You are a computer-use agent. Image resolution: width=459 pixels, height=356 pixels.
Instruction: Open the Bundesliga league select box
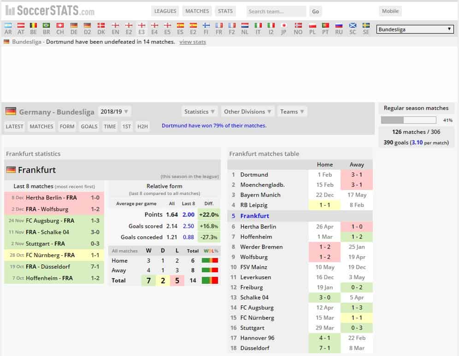[x=415, y=29]
